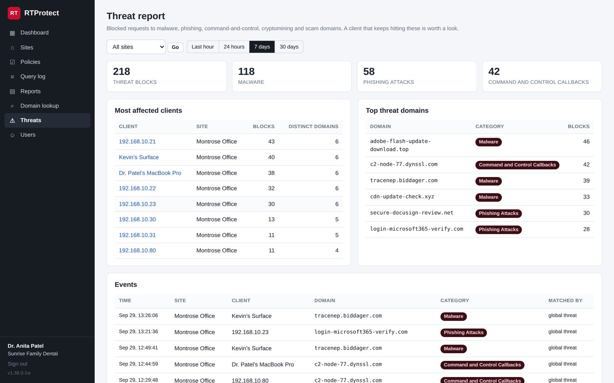This screenshot has height=383, width=614.
Task: Click the Policies checkbox icon
Action: point(12,62)
